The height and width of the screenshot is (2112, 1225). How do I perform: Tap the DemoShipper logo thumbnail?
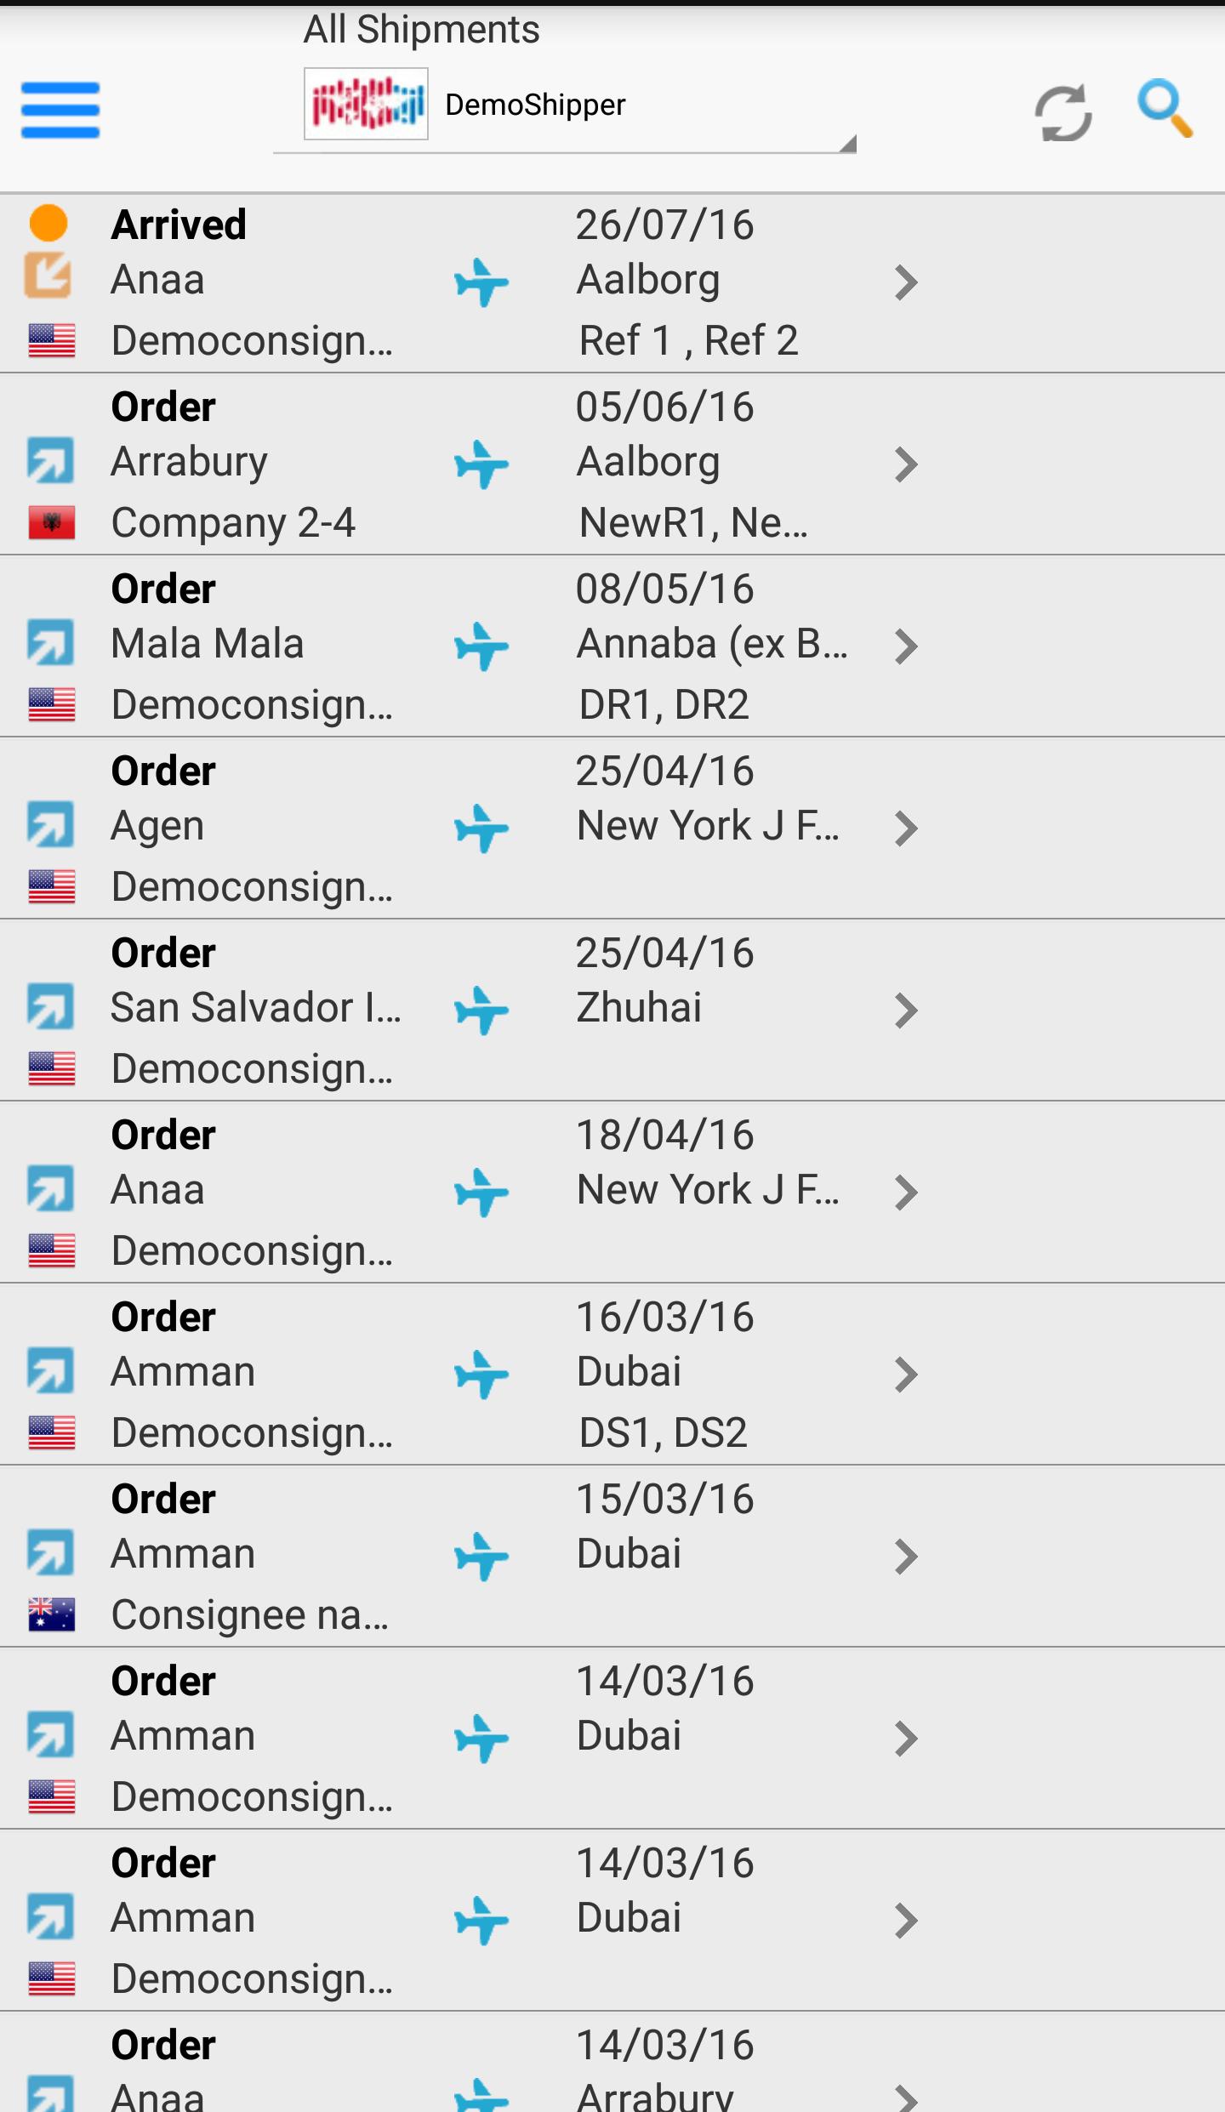(366, 105)
